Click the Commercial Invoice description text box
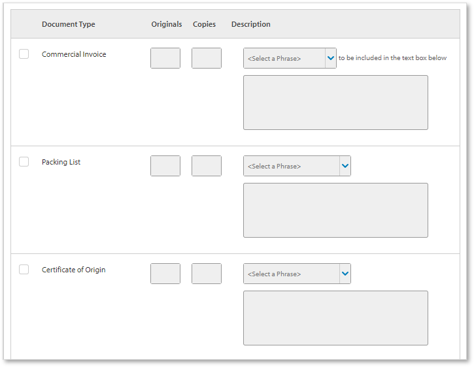Image resolution: width=474 pixels, height=367 pixels. 335,103
